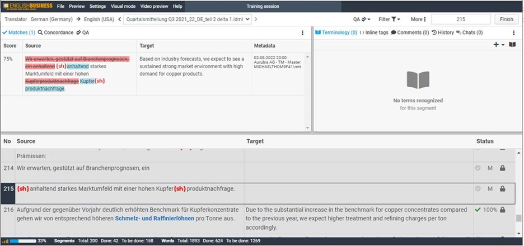Click the Schmelz- und Raffinierlöhnen term link
Screen dimensions: 524x246
pyautogui.click(x=155, y=219)
